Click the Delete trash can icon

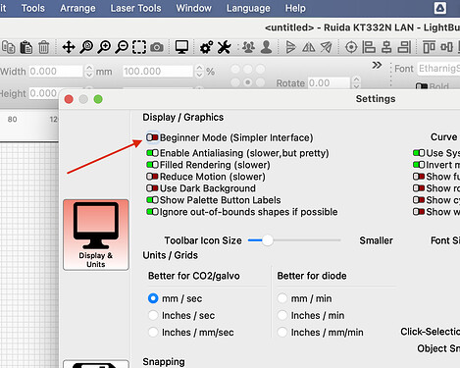pyautogui.click(x=43, y=47)
